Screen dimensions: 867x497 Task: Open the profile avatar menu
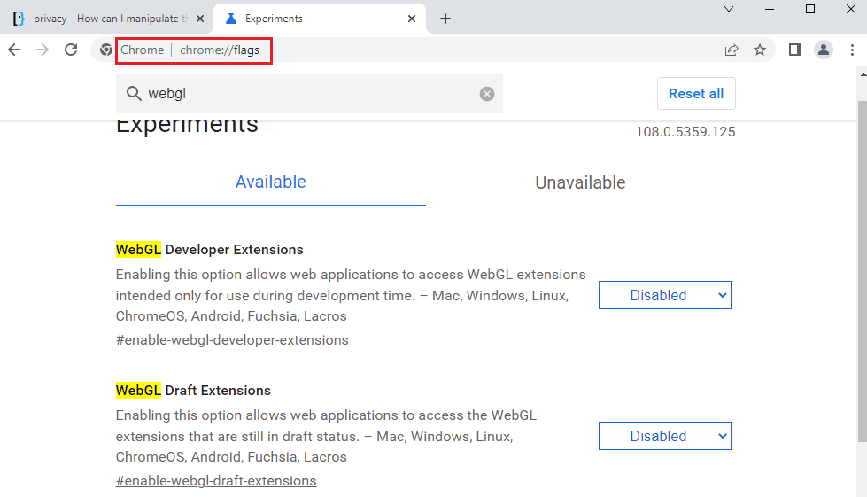click(x=824, y=50)
